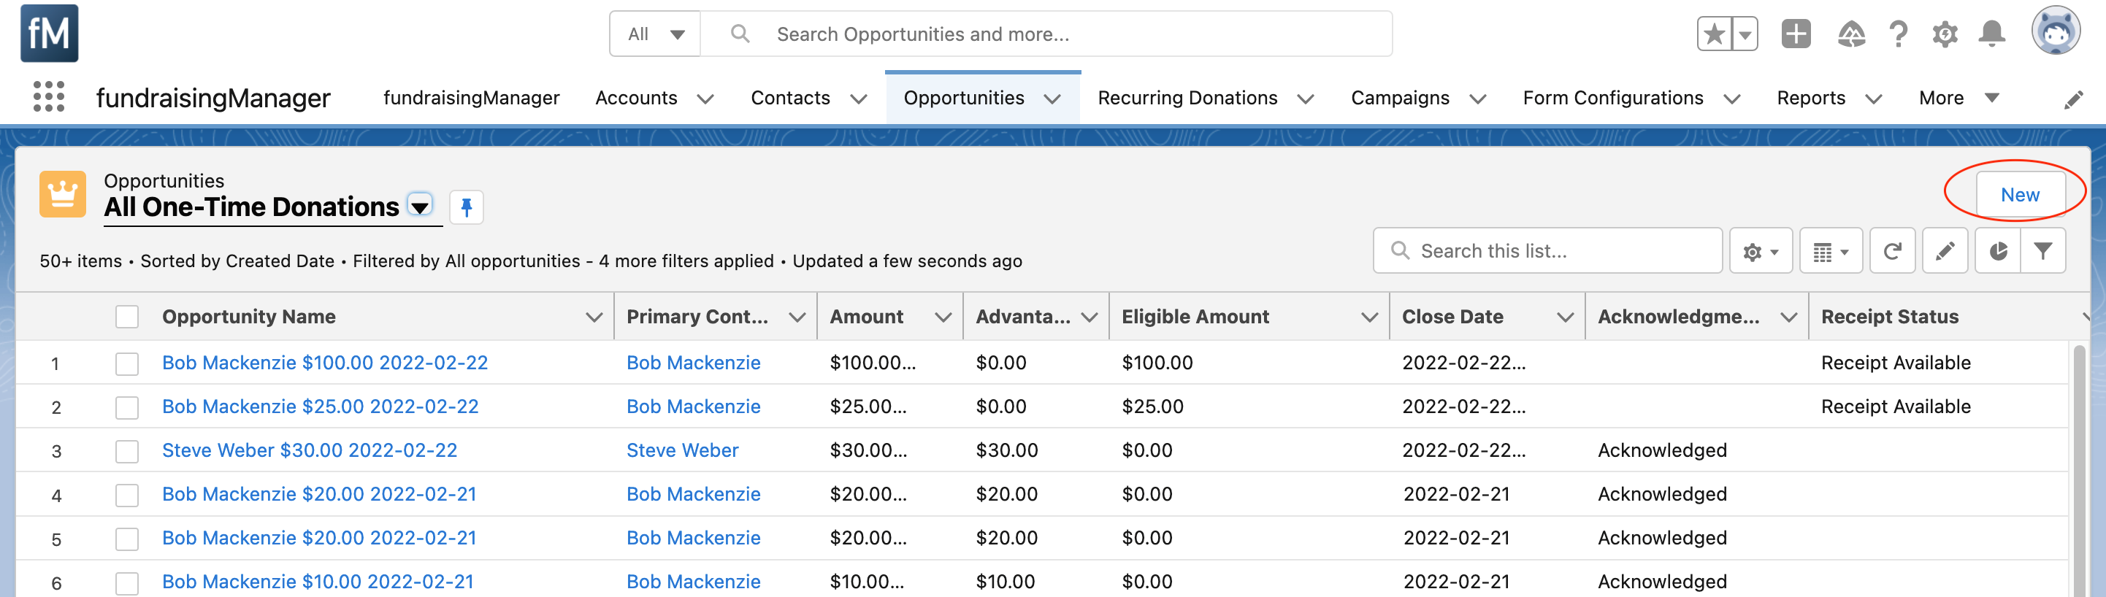Click the inline edit pencil for list
The height and width of the screenshot is (597, 2106).
[x=1945, y=252]
